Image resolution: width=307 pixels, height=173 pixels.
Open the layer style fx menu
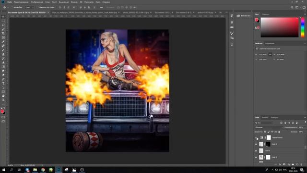[280, 164]
